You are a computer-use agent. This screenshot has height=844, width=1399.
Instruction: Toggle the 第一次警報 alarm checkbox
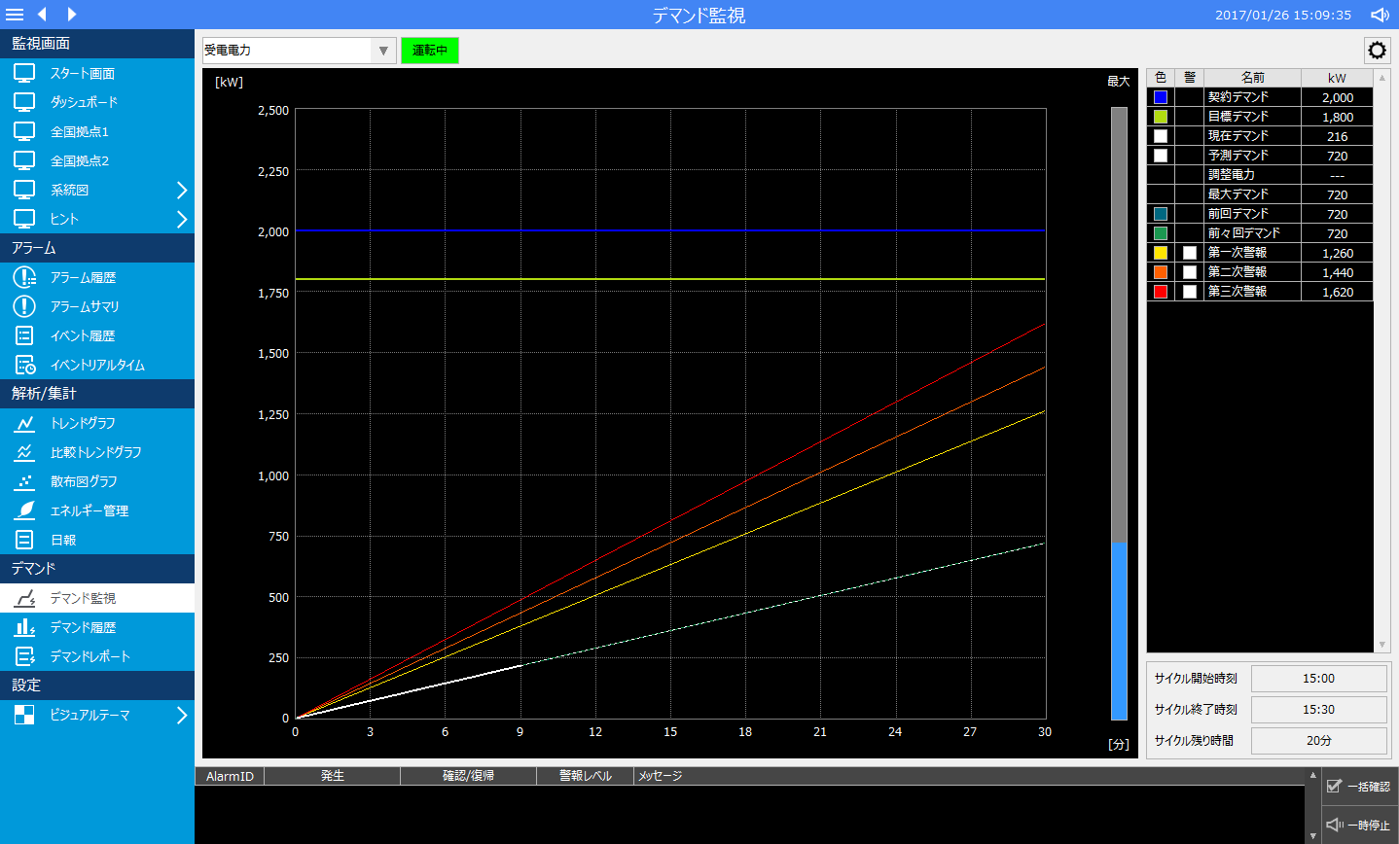[x=1189, y=253]
